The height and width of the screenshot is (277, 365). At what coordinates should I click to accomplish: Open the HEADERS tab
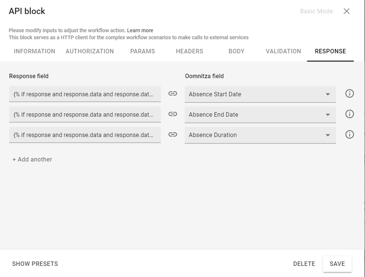189,51
